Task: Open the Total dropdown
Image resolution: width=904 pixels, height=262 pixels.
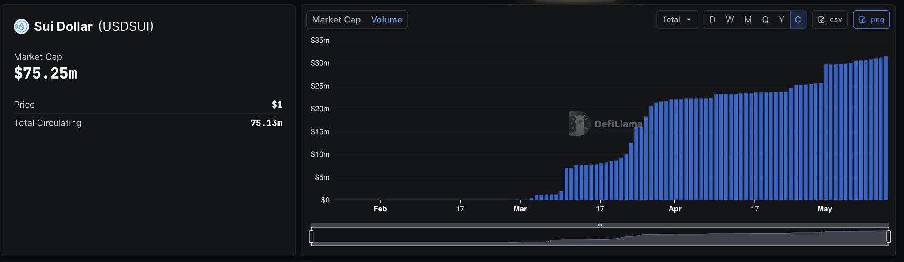Action: (677, 19)
